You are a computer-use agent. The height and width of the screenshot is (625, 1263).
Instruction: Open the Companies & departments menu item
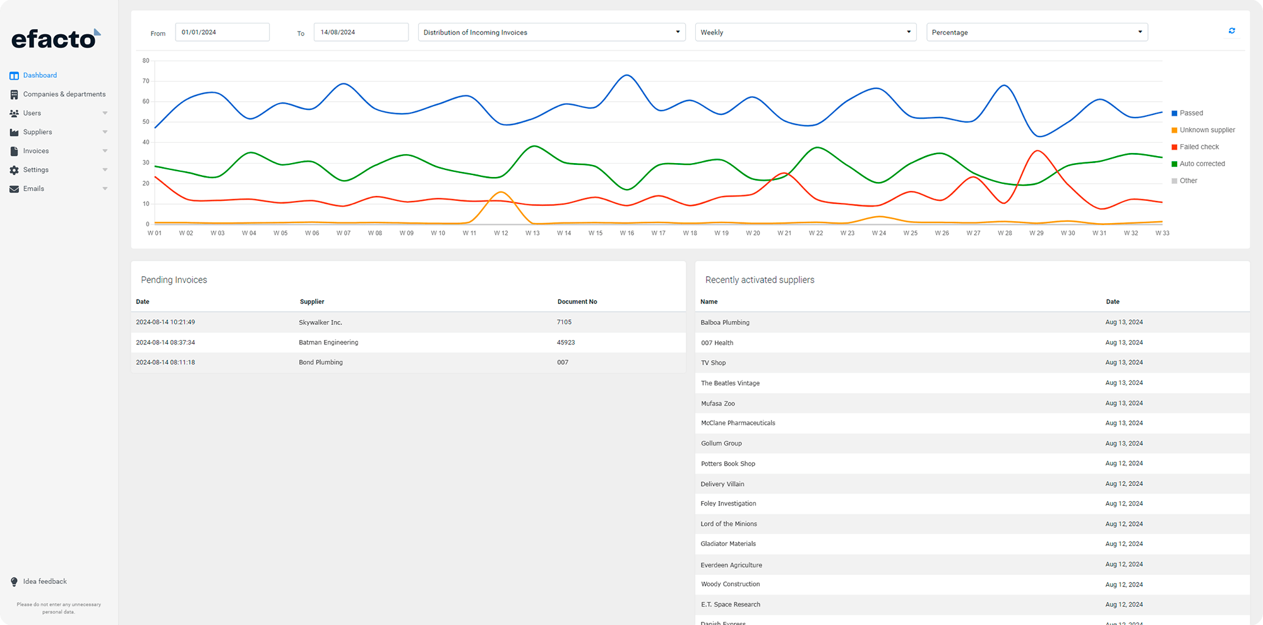[64, 94]
